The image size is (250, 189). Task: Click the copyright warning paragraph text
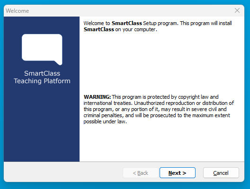click(x=159, y=109)
